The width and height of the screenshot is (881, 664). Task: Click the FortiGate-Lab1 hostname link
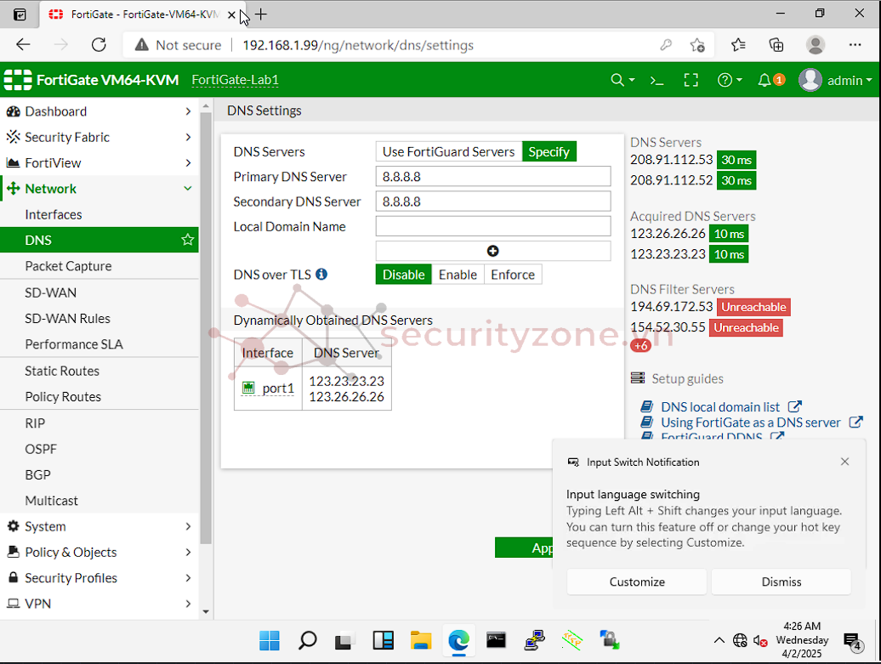pyautogui.click(x=235, y=80)
